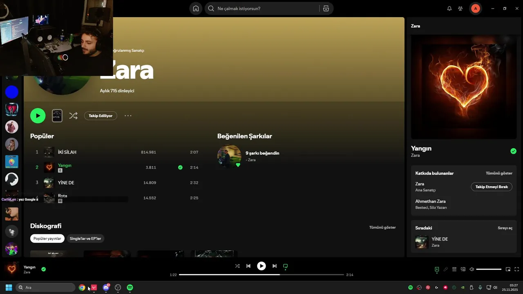
Task: Click the small cover thumbnail beside green play
Action: click(57, 116)
